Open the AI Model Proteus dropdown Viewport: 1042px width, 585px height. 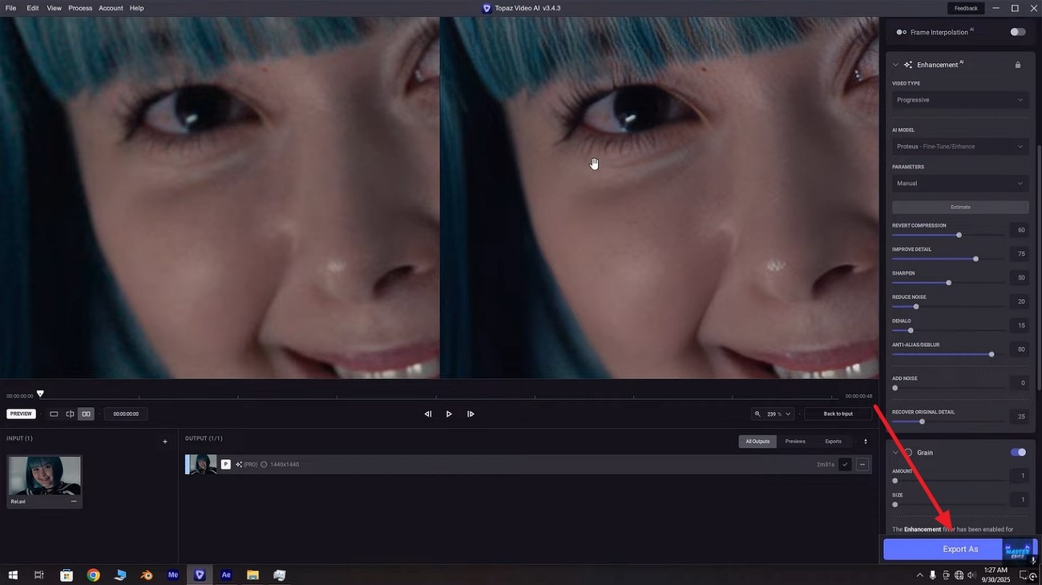click(960, 147)
